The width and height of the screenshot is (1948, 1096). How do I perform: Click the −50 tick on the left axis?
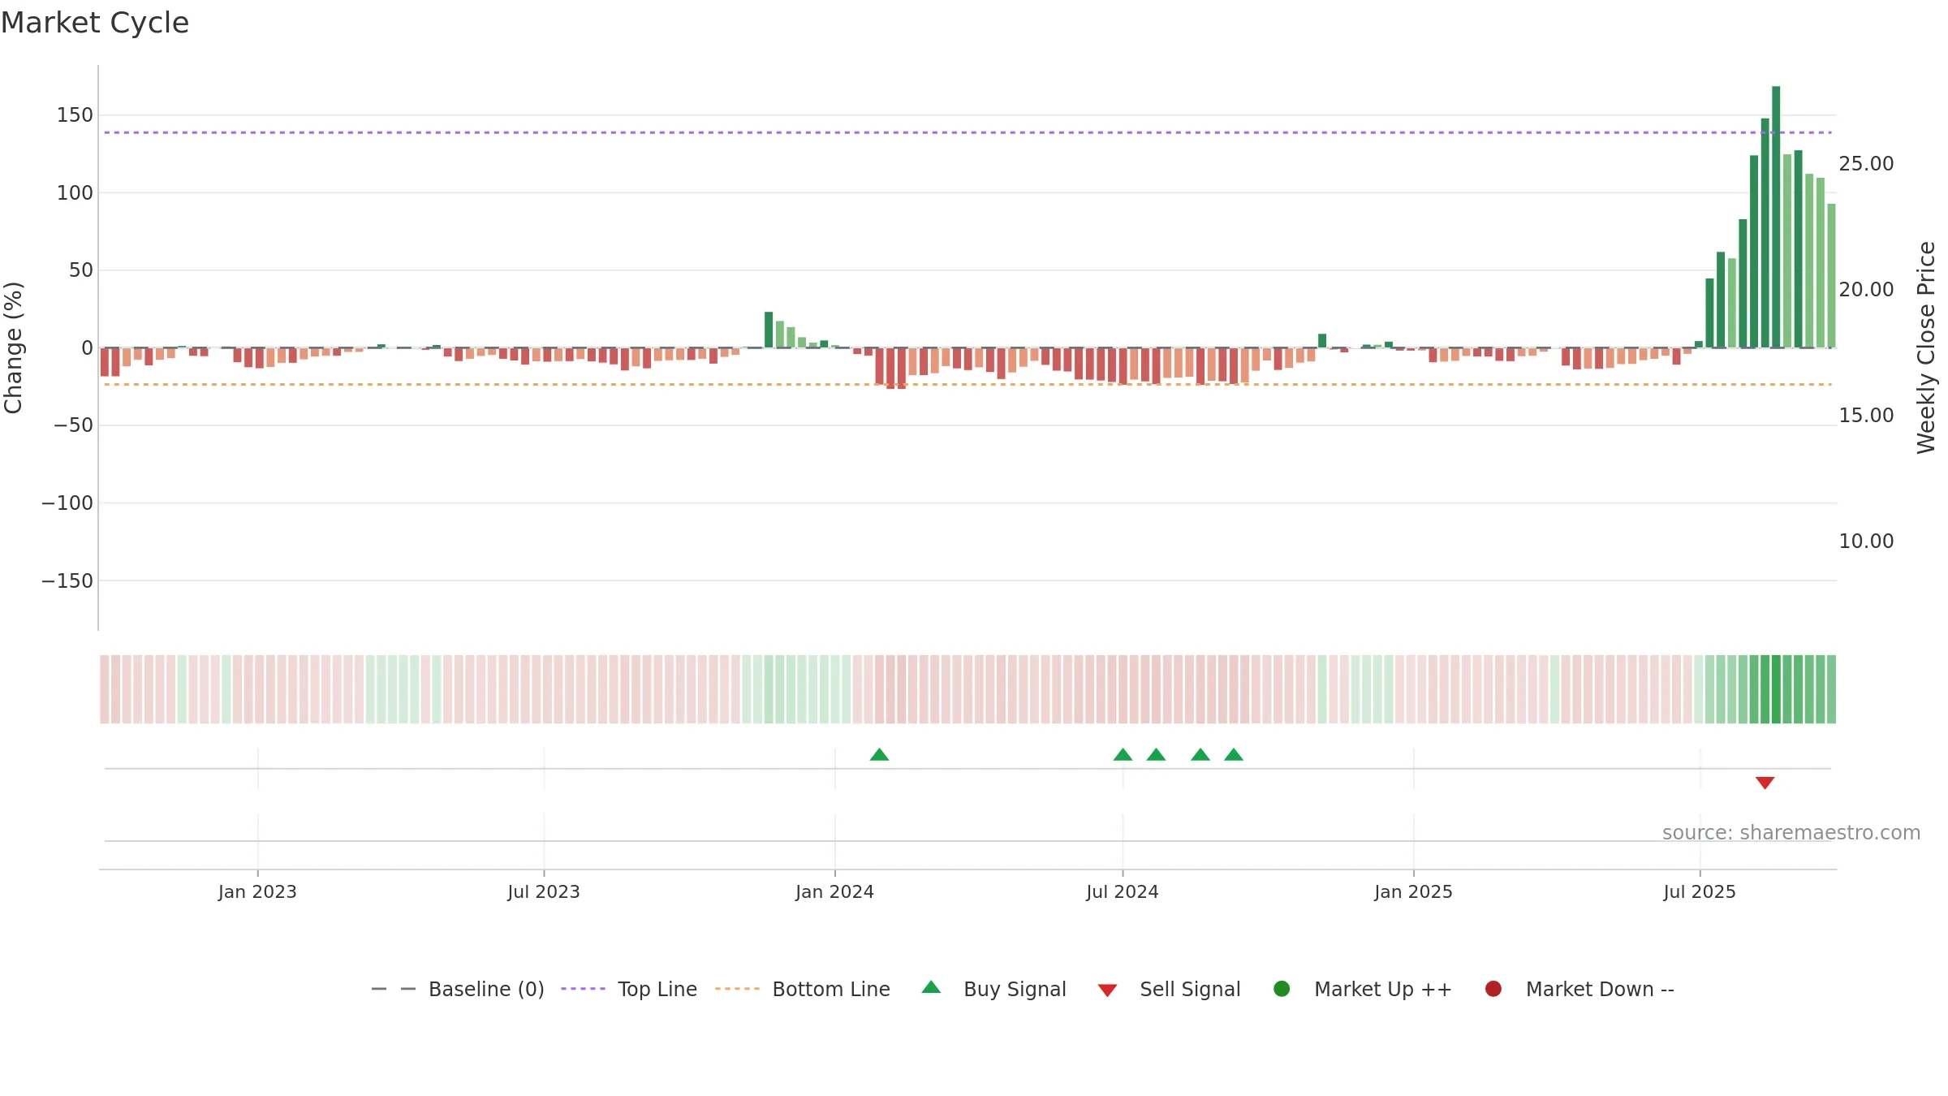[73, 425]
